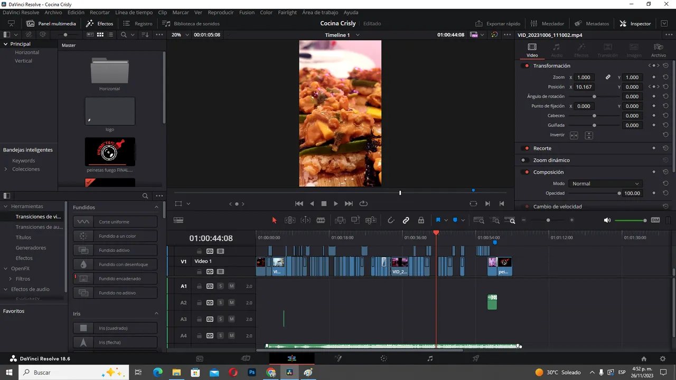Adjust the timeline zoom slider
Viewport: 676px width, 380px height.
tap(548, 220)
